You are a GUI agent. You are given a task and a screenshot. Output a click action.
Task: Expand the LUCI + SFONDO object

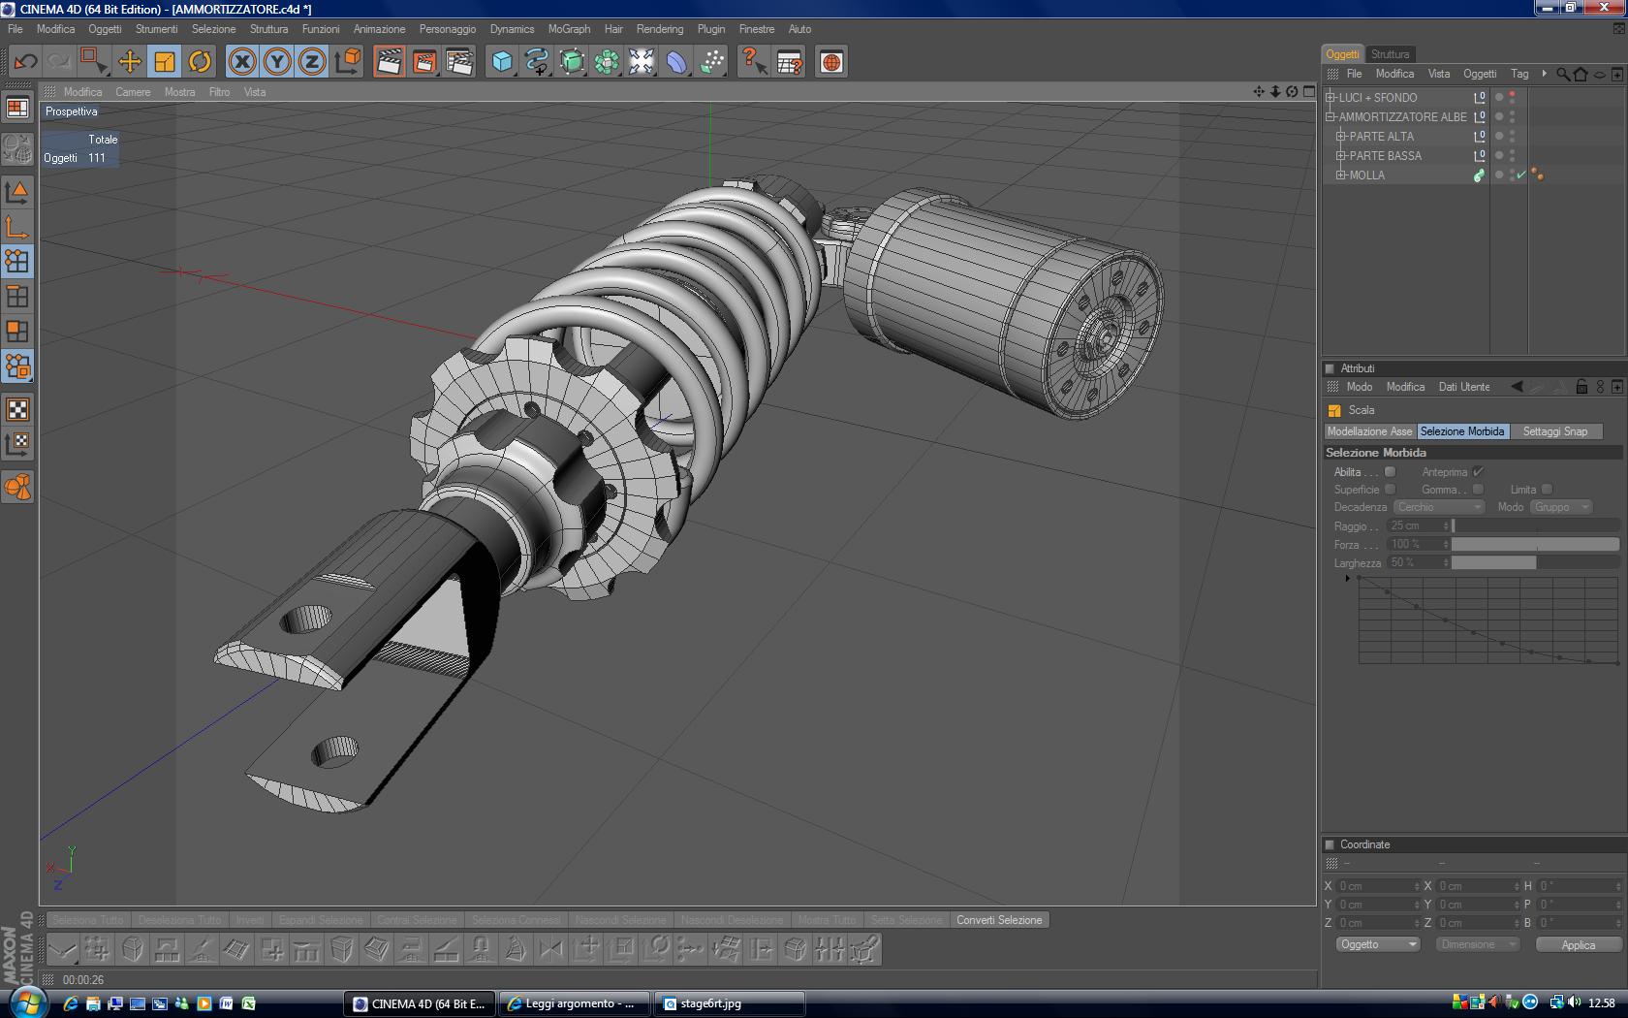pos(1331,98)
